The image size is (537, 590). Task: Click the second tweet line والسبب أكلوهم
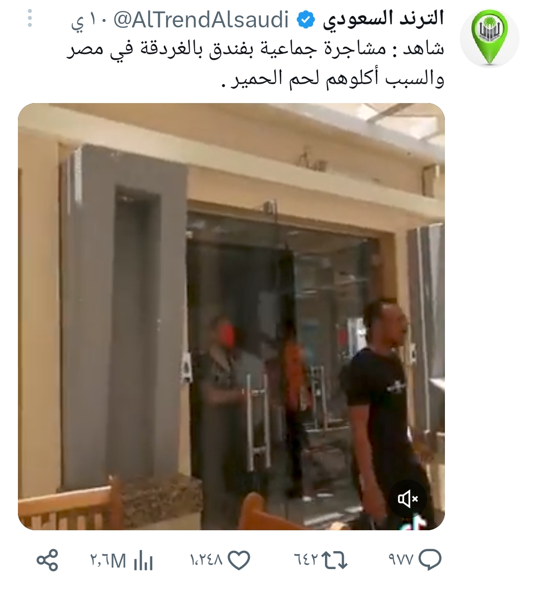(x=332, y=79)
